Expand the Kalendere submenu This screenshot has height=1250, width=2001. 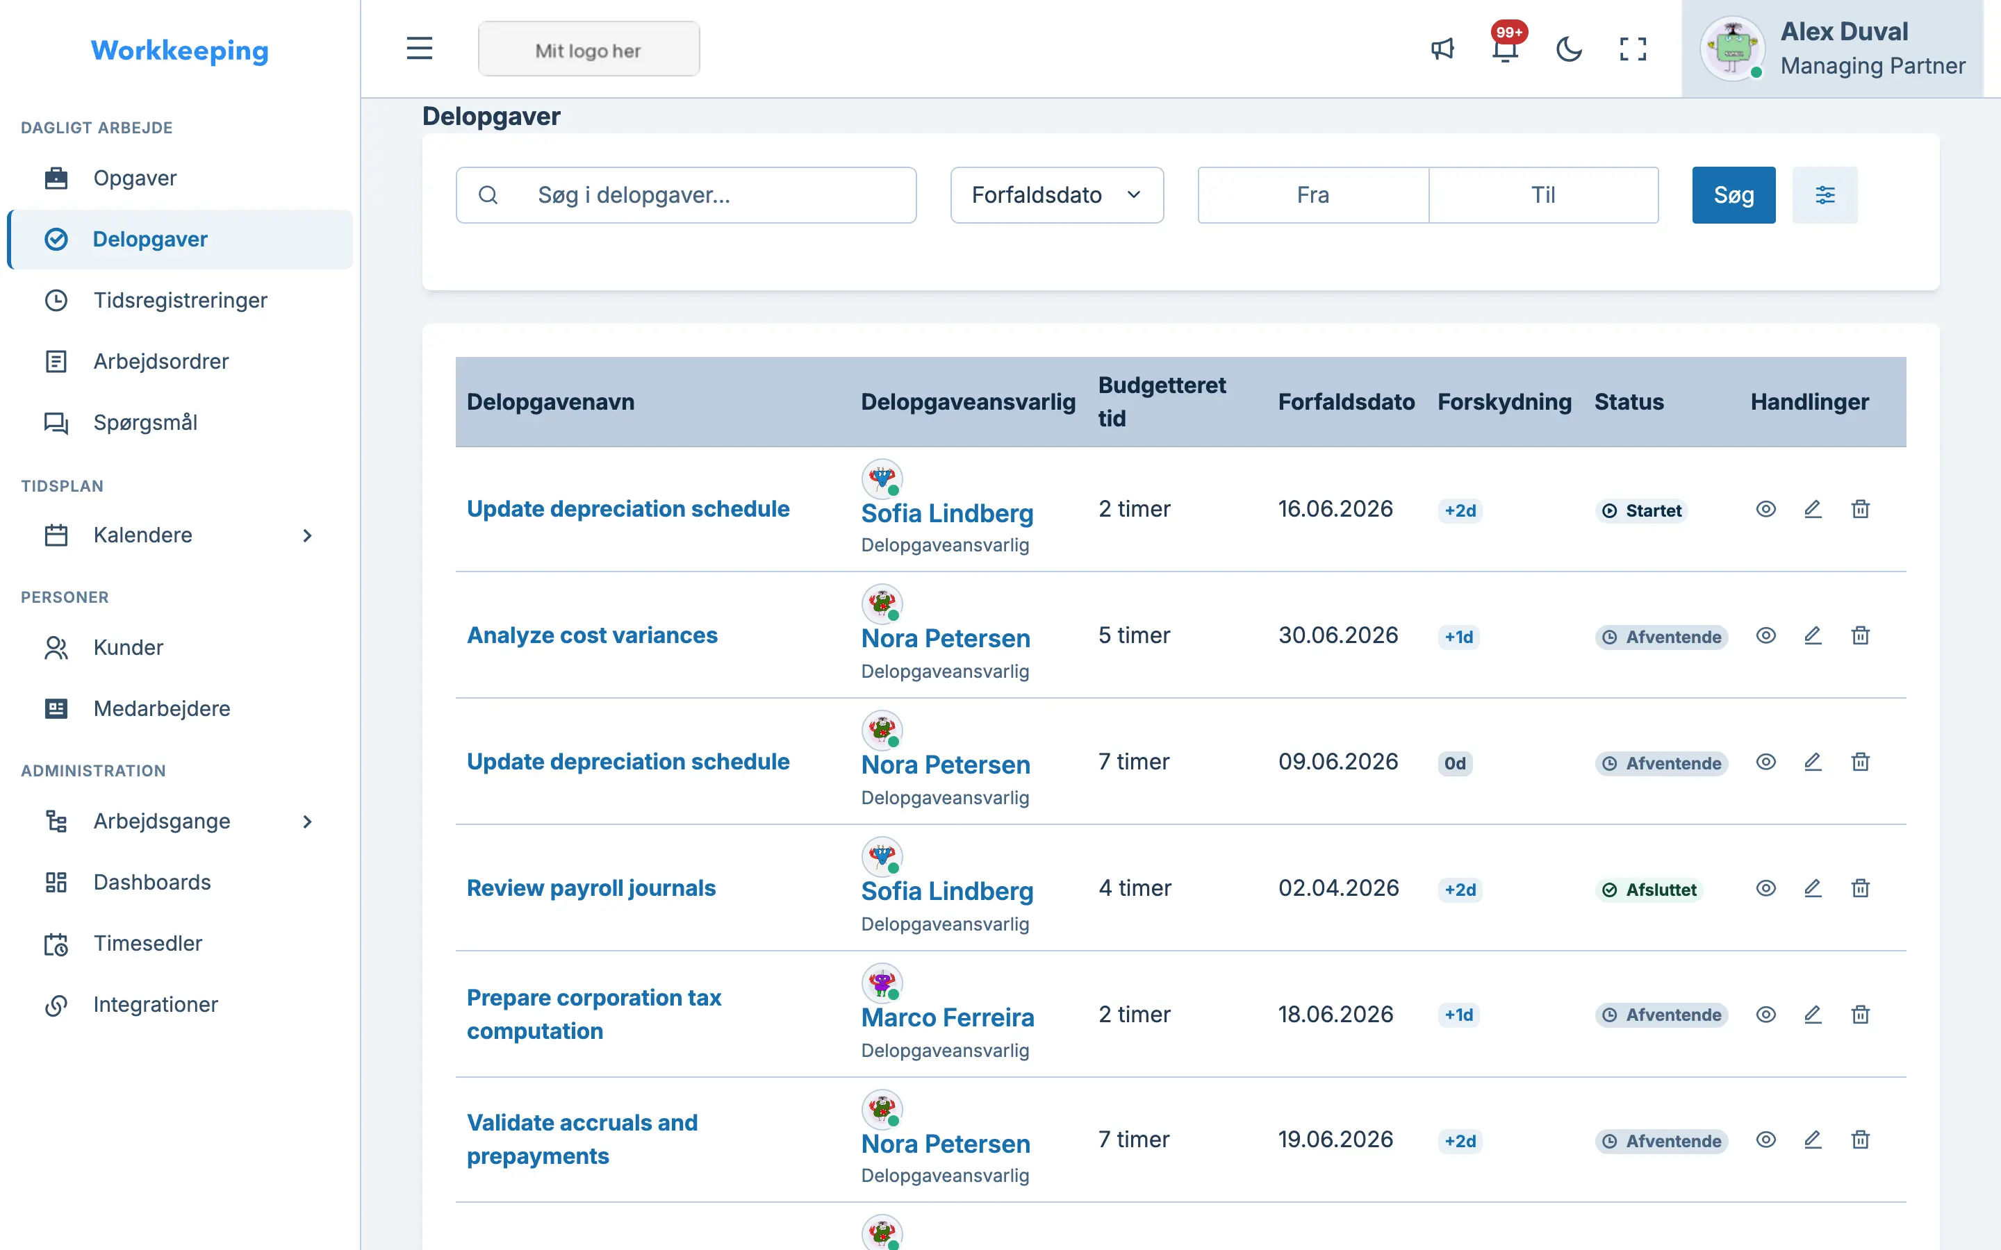[307, 535]
